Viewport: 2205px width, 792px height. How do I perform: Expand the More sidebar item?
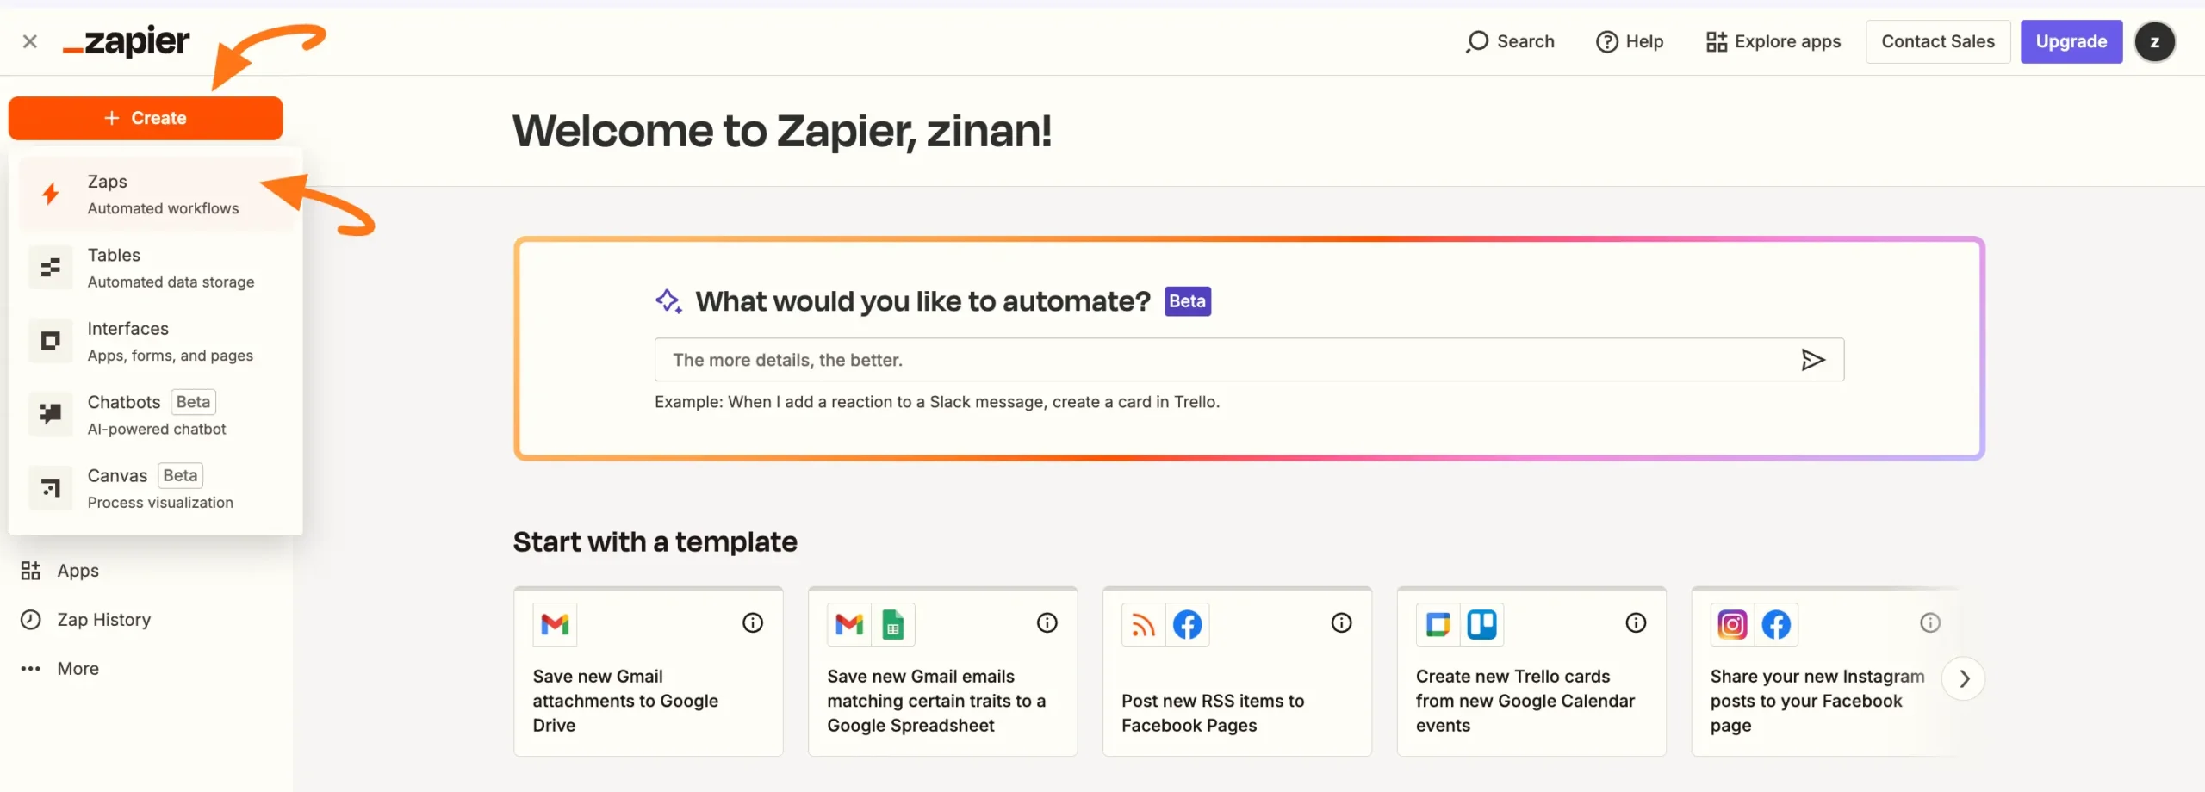78,669
